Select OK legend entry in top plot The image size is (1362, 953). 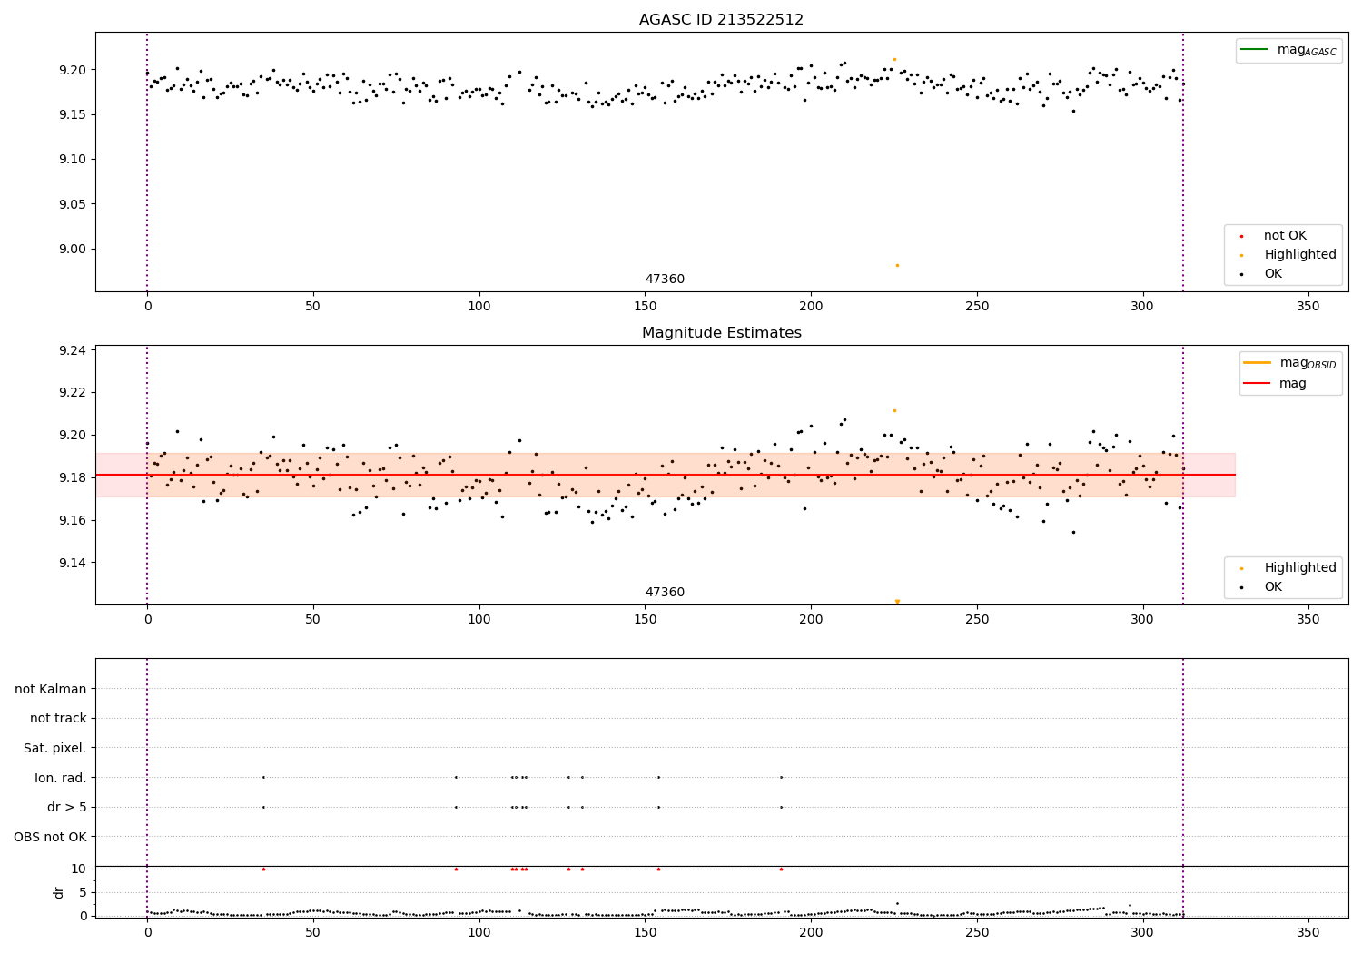(x=1273, y=273)
